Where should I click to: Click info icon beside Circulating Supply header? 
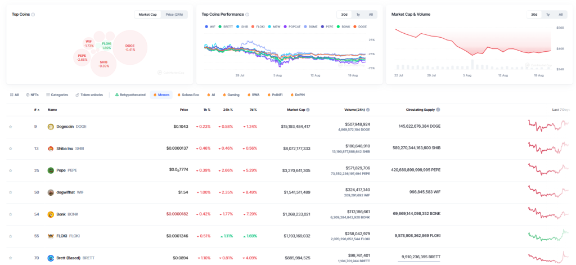[x=438, y=110]
